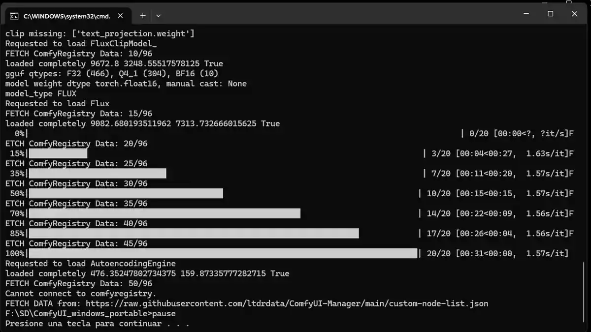Click the 'clip missing' warning line

pos(99,33)
